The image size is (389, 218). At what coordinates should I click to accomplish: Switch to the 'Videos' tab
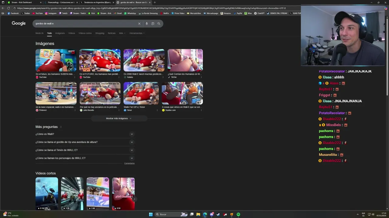71,33
